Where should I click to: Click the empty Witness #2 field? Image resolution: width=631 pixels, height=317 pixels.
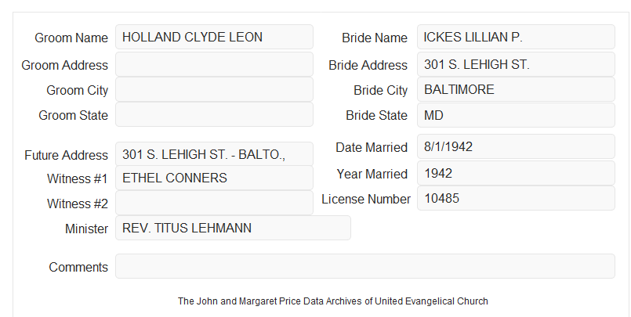coord(214,203)
